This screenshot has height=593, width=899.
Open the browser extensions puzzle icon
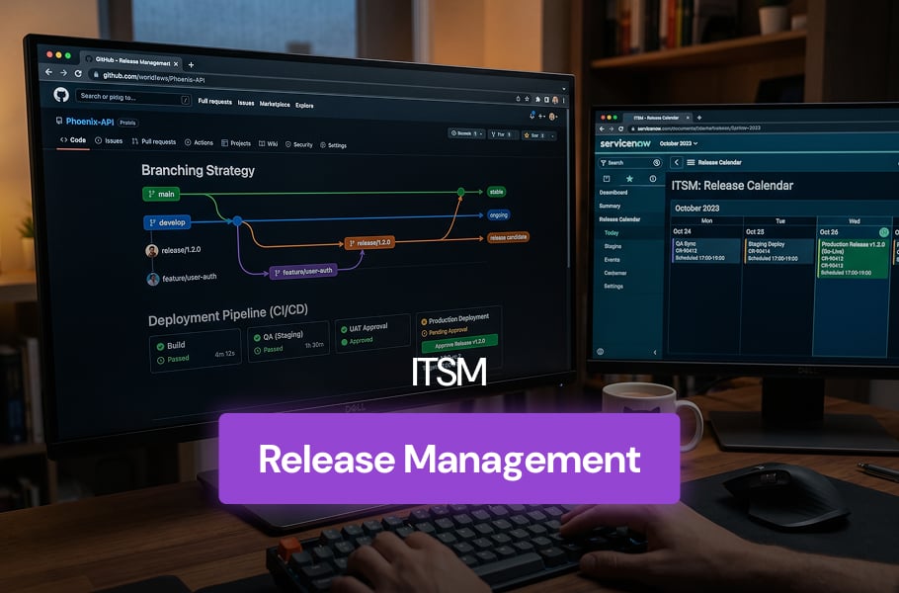coord(537,99)
